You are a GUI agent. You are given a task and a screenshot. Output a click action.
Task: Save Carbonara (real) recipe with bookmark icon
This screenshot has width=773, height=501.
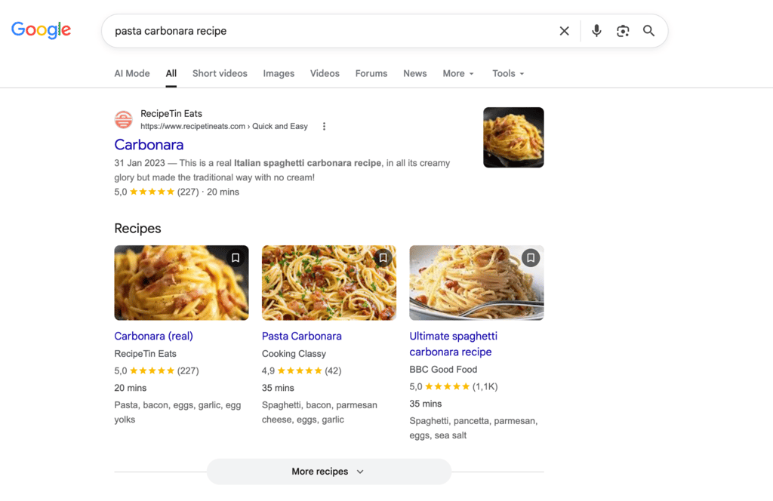236,257
